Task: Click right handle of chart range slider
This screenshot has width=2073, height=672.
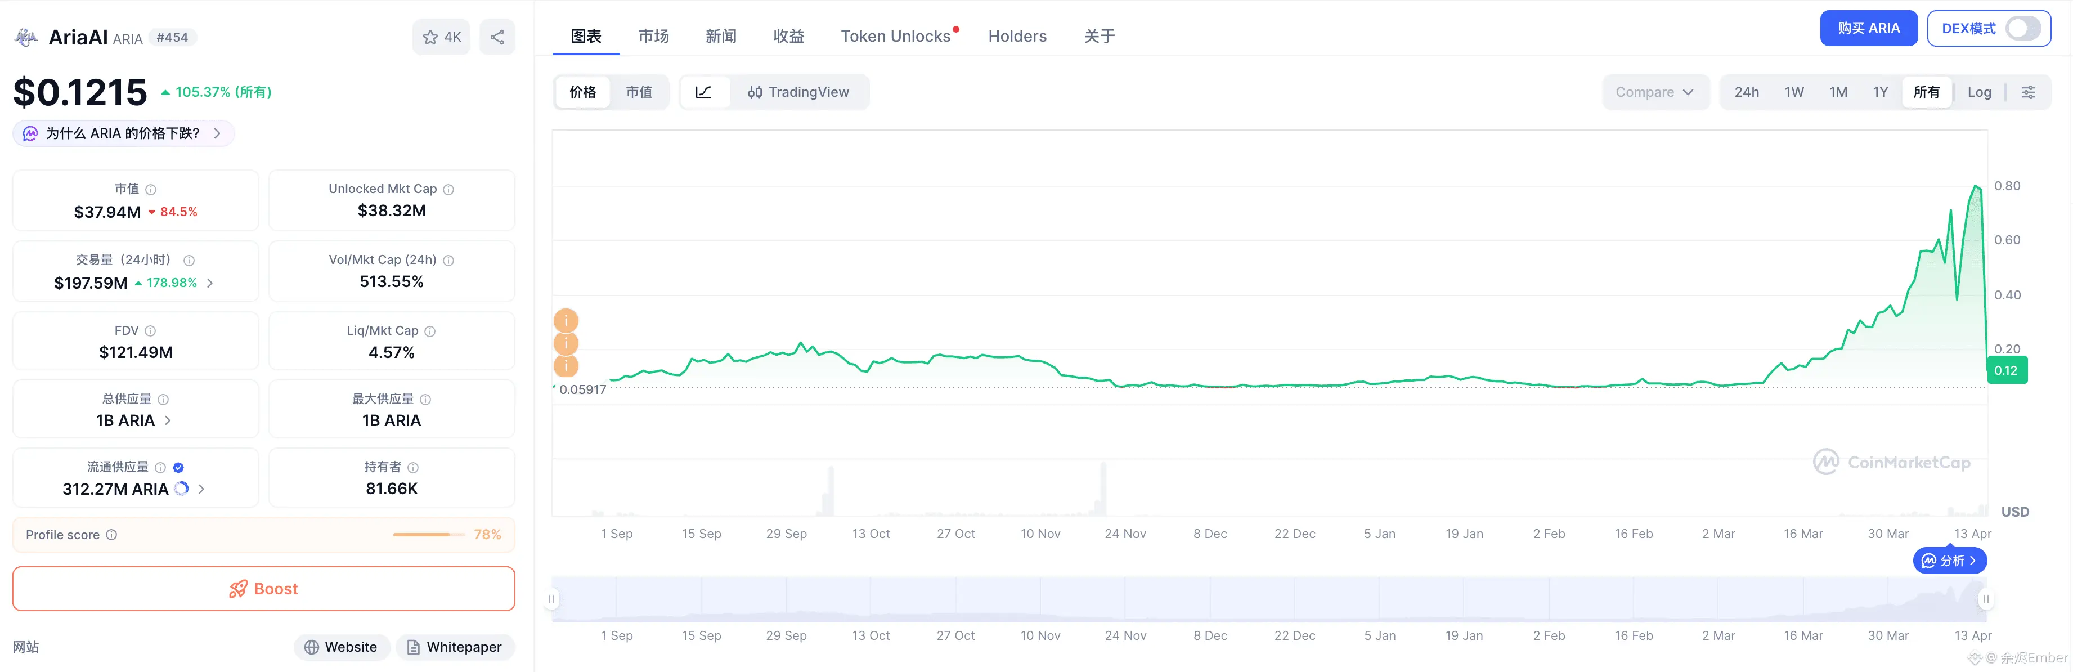Action: [x=1985, y=599]
